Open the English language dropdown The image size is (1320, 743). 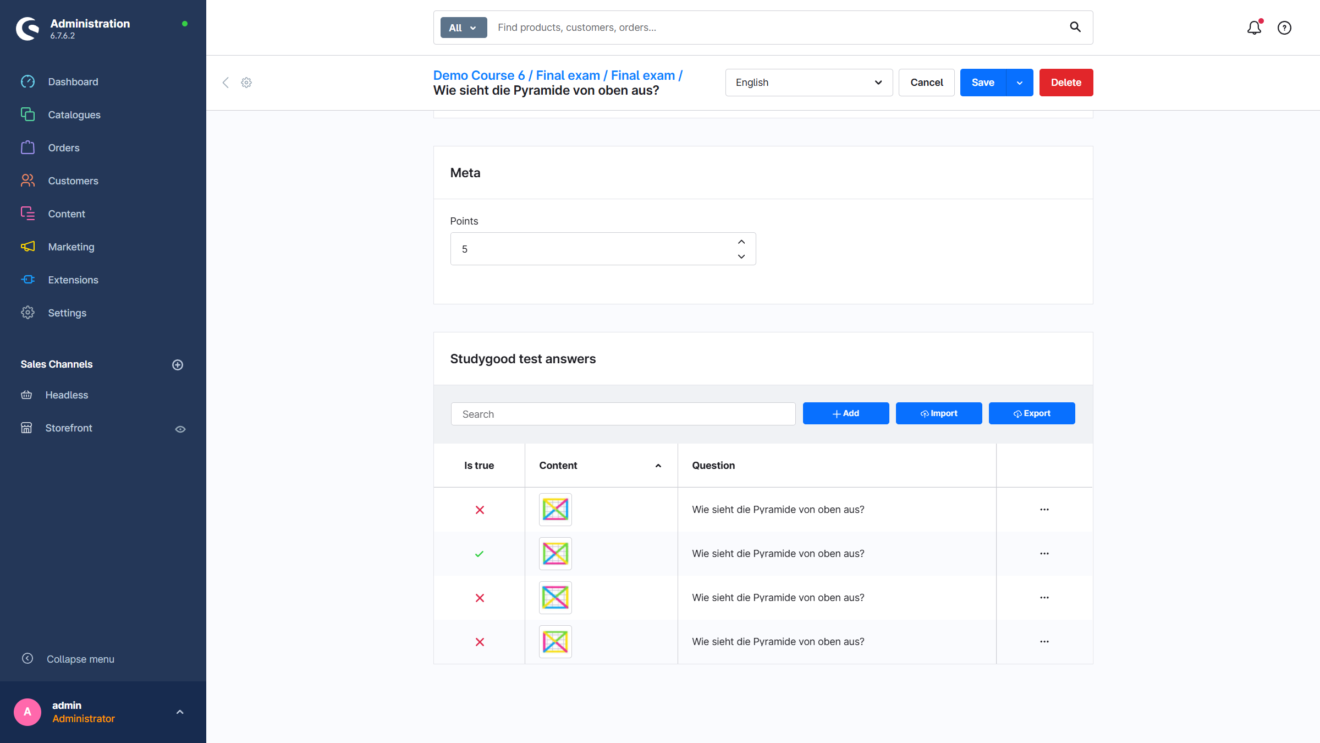(x=809, y=83)
